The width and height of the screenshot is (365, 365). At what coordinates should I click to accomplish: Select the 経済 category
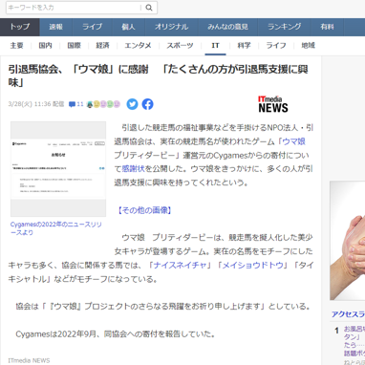[102, 46]
